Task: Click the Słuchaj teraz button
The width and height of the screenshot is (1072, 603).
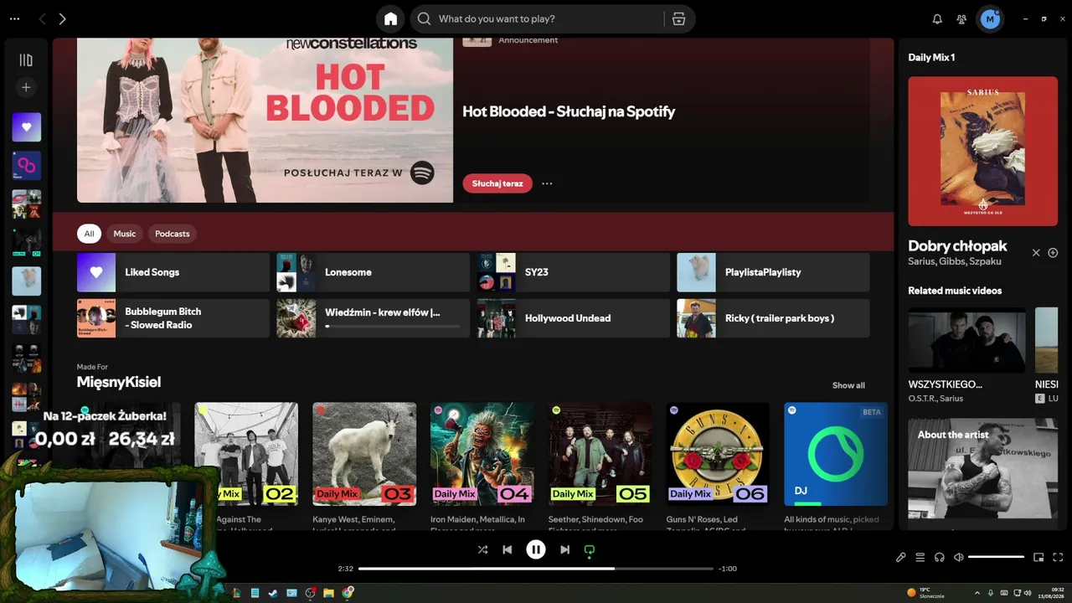Action: [497, 183]
